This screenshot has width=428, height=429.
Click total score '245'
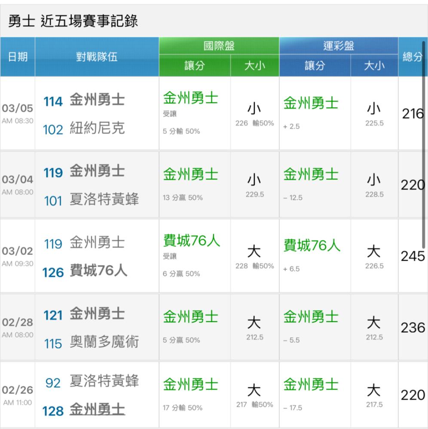413,257
